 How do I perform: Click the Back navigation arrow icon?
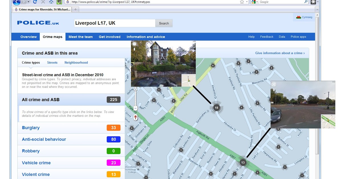click(x=17, y=2)
